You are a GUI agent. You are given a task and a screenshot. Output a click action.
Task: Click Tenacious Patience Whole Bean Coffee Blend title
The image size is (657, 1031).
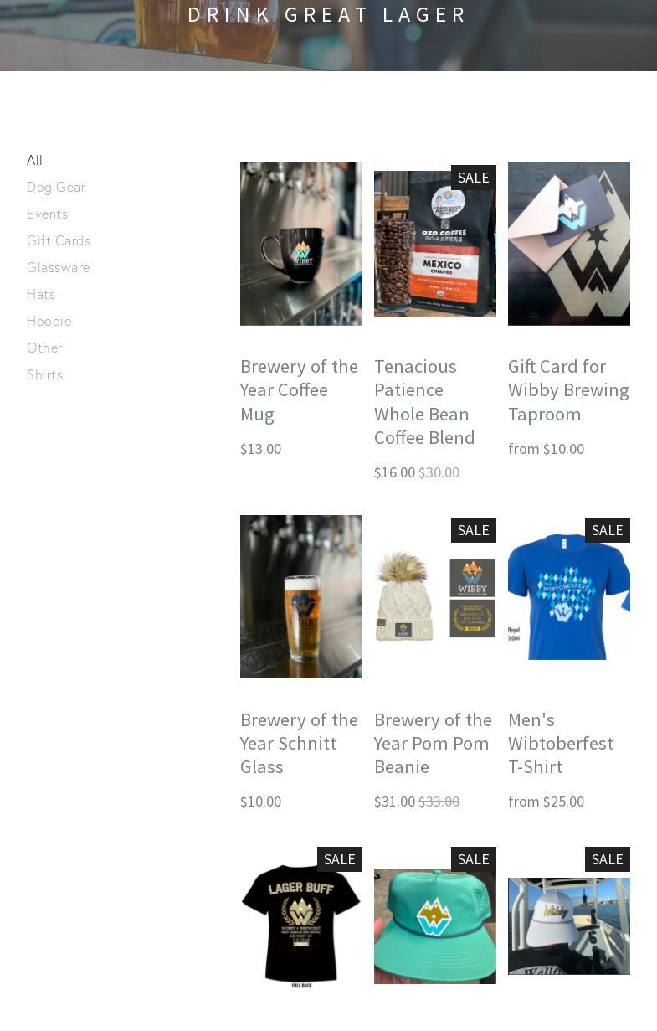424,402
